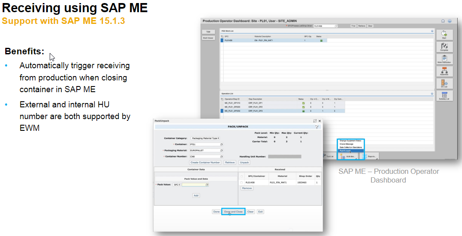Click the Exit button
This screenshot has width=462, height=236.
point(260,212)
